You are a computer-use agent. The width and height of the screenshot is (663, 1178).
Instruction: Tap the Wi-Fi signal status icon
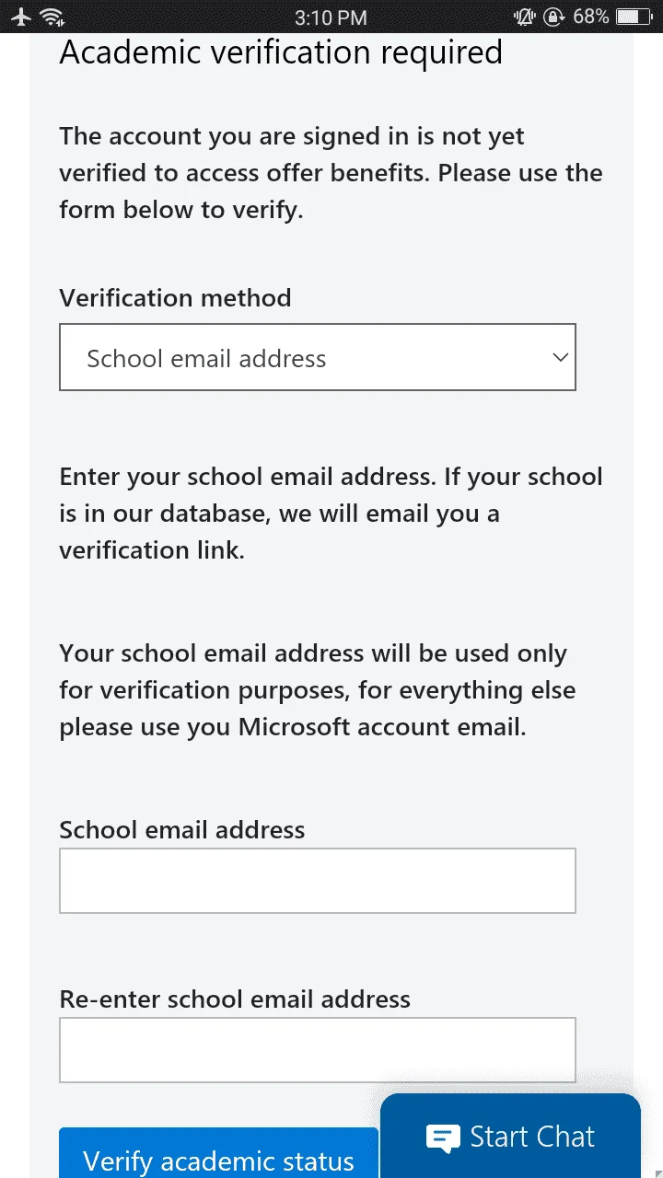[52, 17]
